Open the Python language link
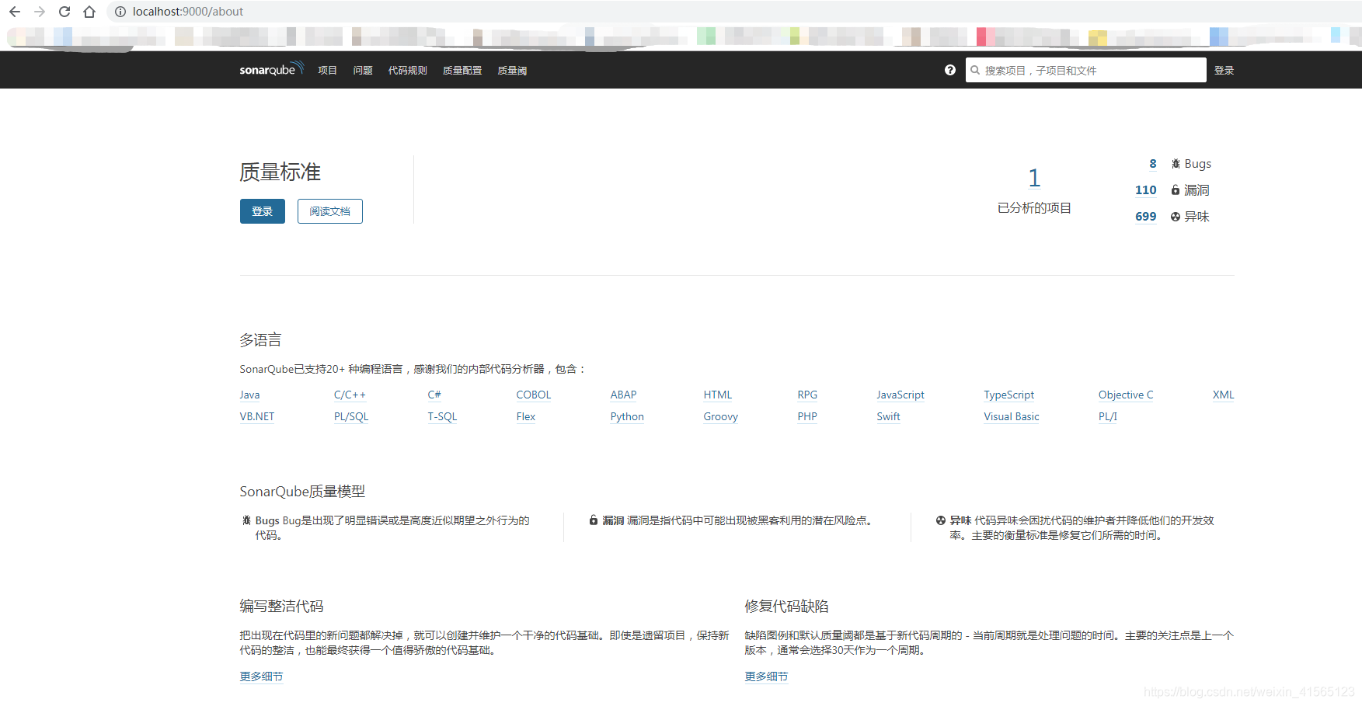The width and height of the screenshot is (1362, 706). (x=627, y=416)
